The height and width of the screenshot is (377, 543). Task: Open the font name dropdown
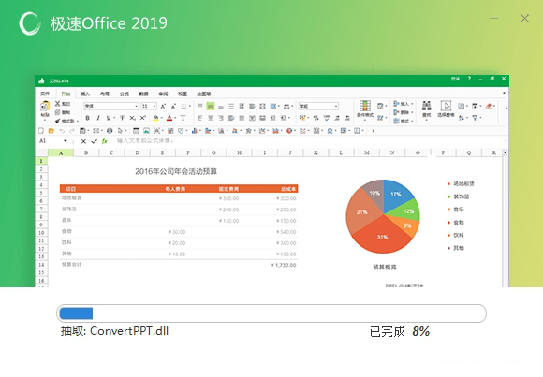coord(136,107)
